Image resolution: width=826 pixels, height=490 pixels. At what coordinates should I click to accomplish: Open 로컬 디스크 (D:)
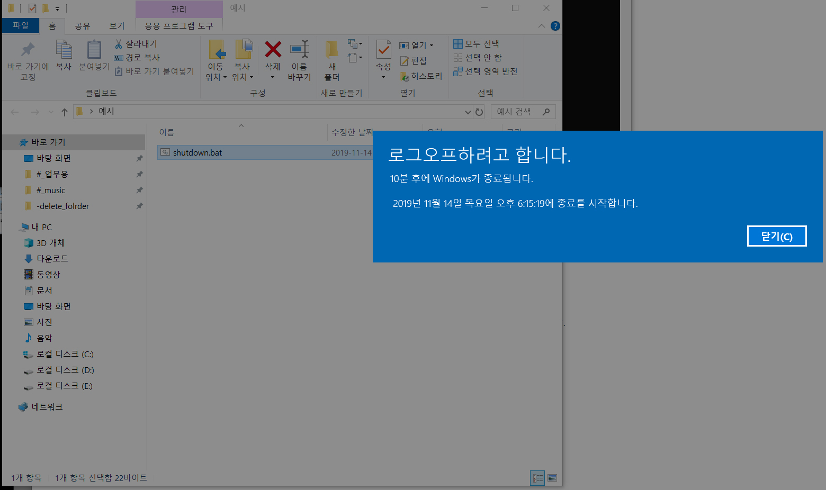tap(65, 369)
